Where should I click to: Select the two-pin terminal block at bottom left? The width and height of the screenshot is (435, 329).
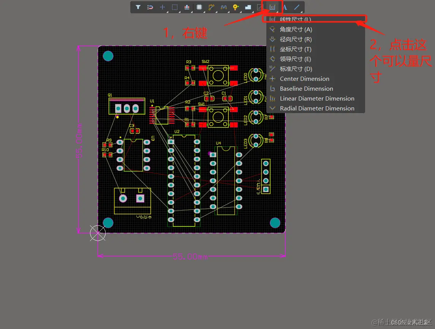[132, 201]
